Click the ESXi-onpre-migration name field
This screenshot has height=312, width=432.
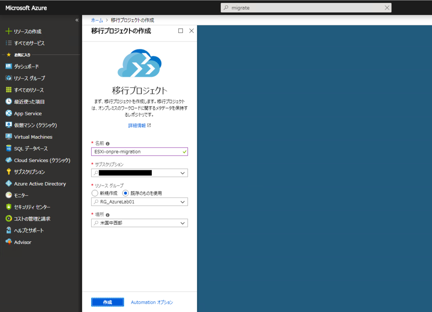(139, 152)
